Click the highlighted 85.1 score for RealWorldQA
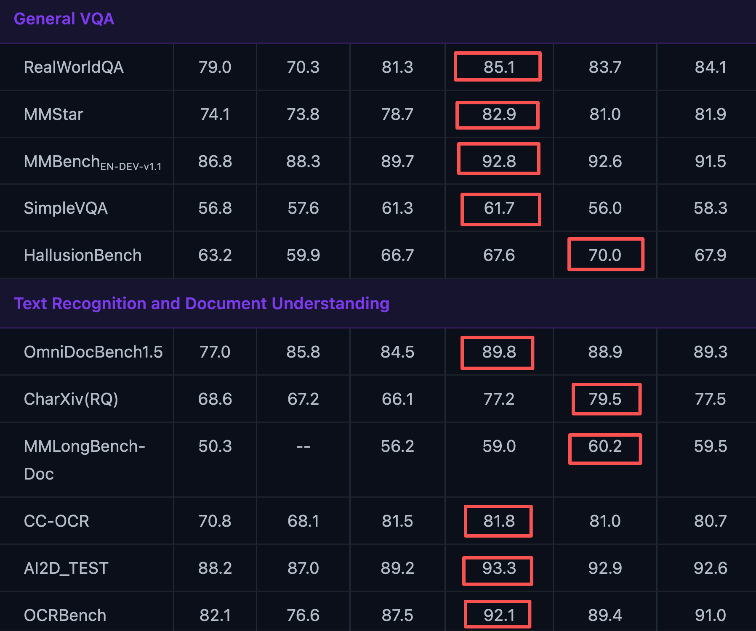756x631 pixels. [x=498, y=67]
